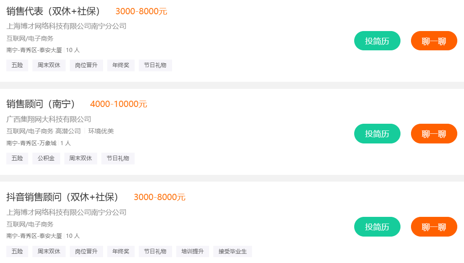Open the 抖音销售顾问（双休+社保） listing
Image resolution: width=464 pixels, height=263 pixels.
[x=63, y=197]
